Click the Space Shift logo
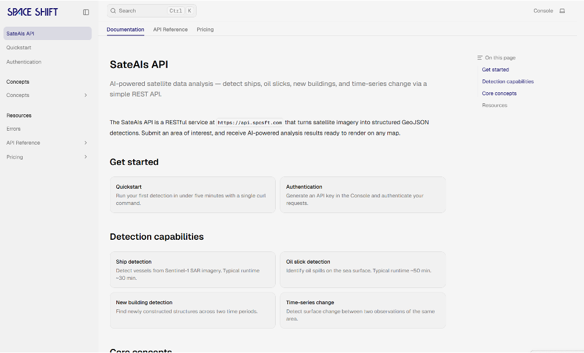Screen dimensions: 584x353 33,12
